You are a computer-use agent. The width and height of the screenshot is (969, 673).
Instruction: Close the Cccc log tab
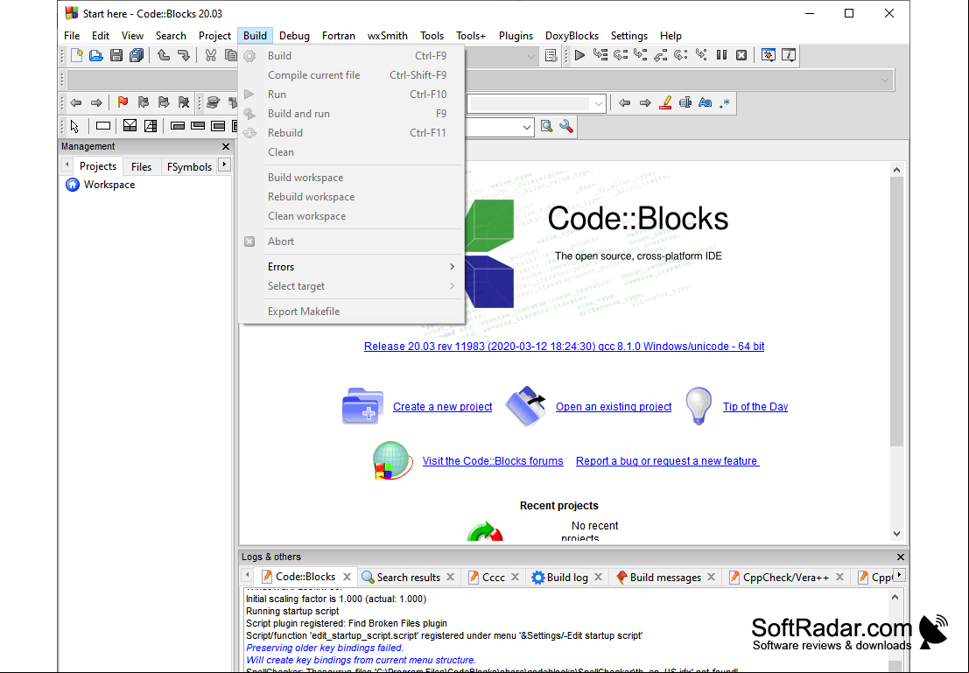pos(515,578)
